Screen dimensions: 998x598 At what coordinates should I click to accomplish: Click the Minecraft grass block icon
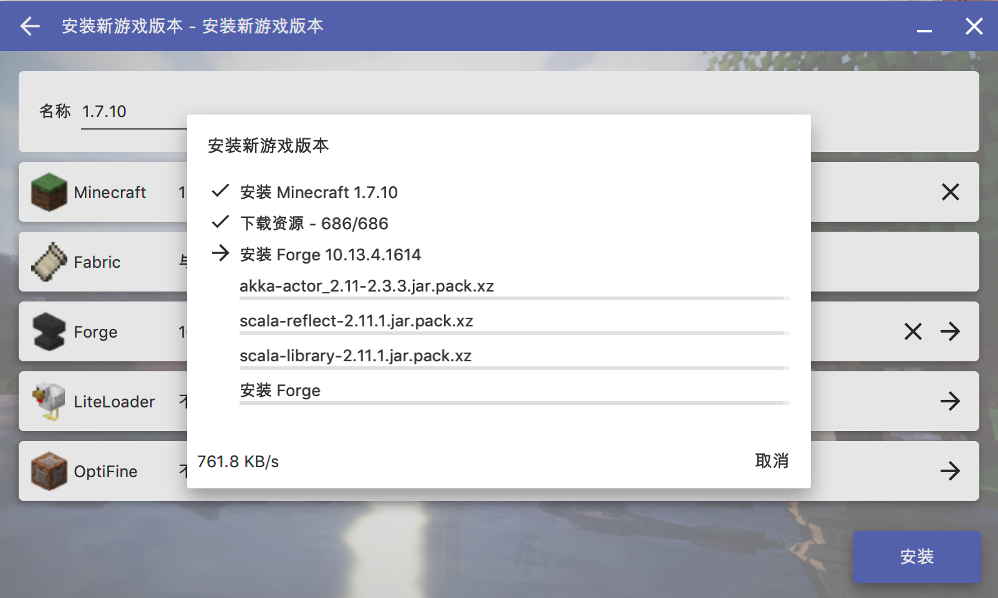tap(49, 192)
